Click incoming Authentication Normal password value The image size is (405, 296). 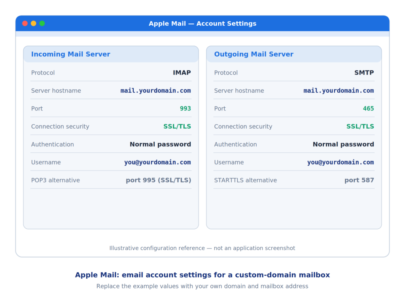pyautogui.click(x=161, y=144)
